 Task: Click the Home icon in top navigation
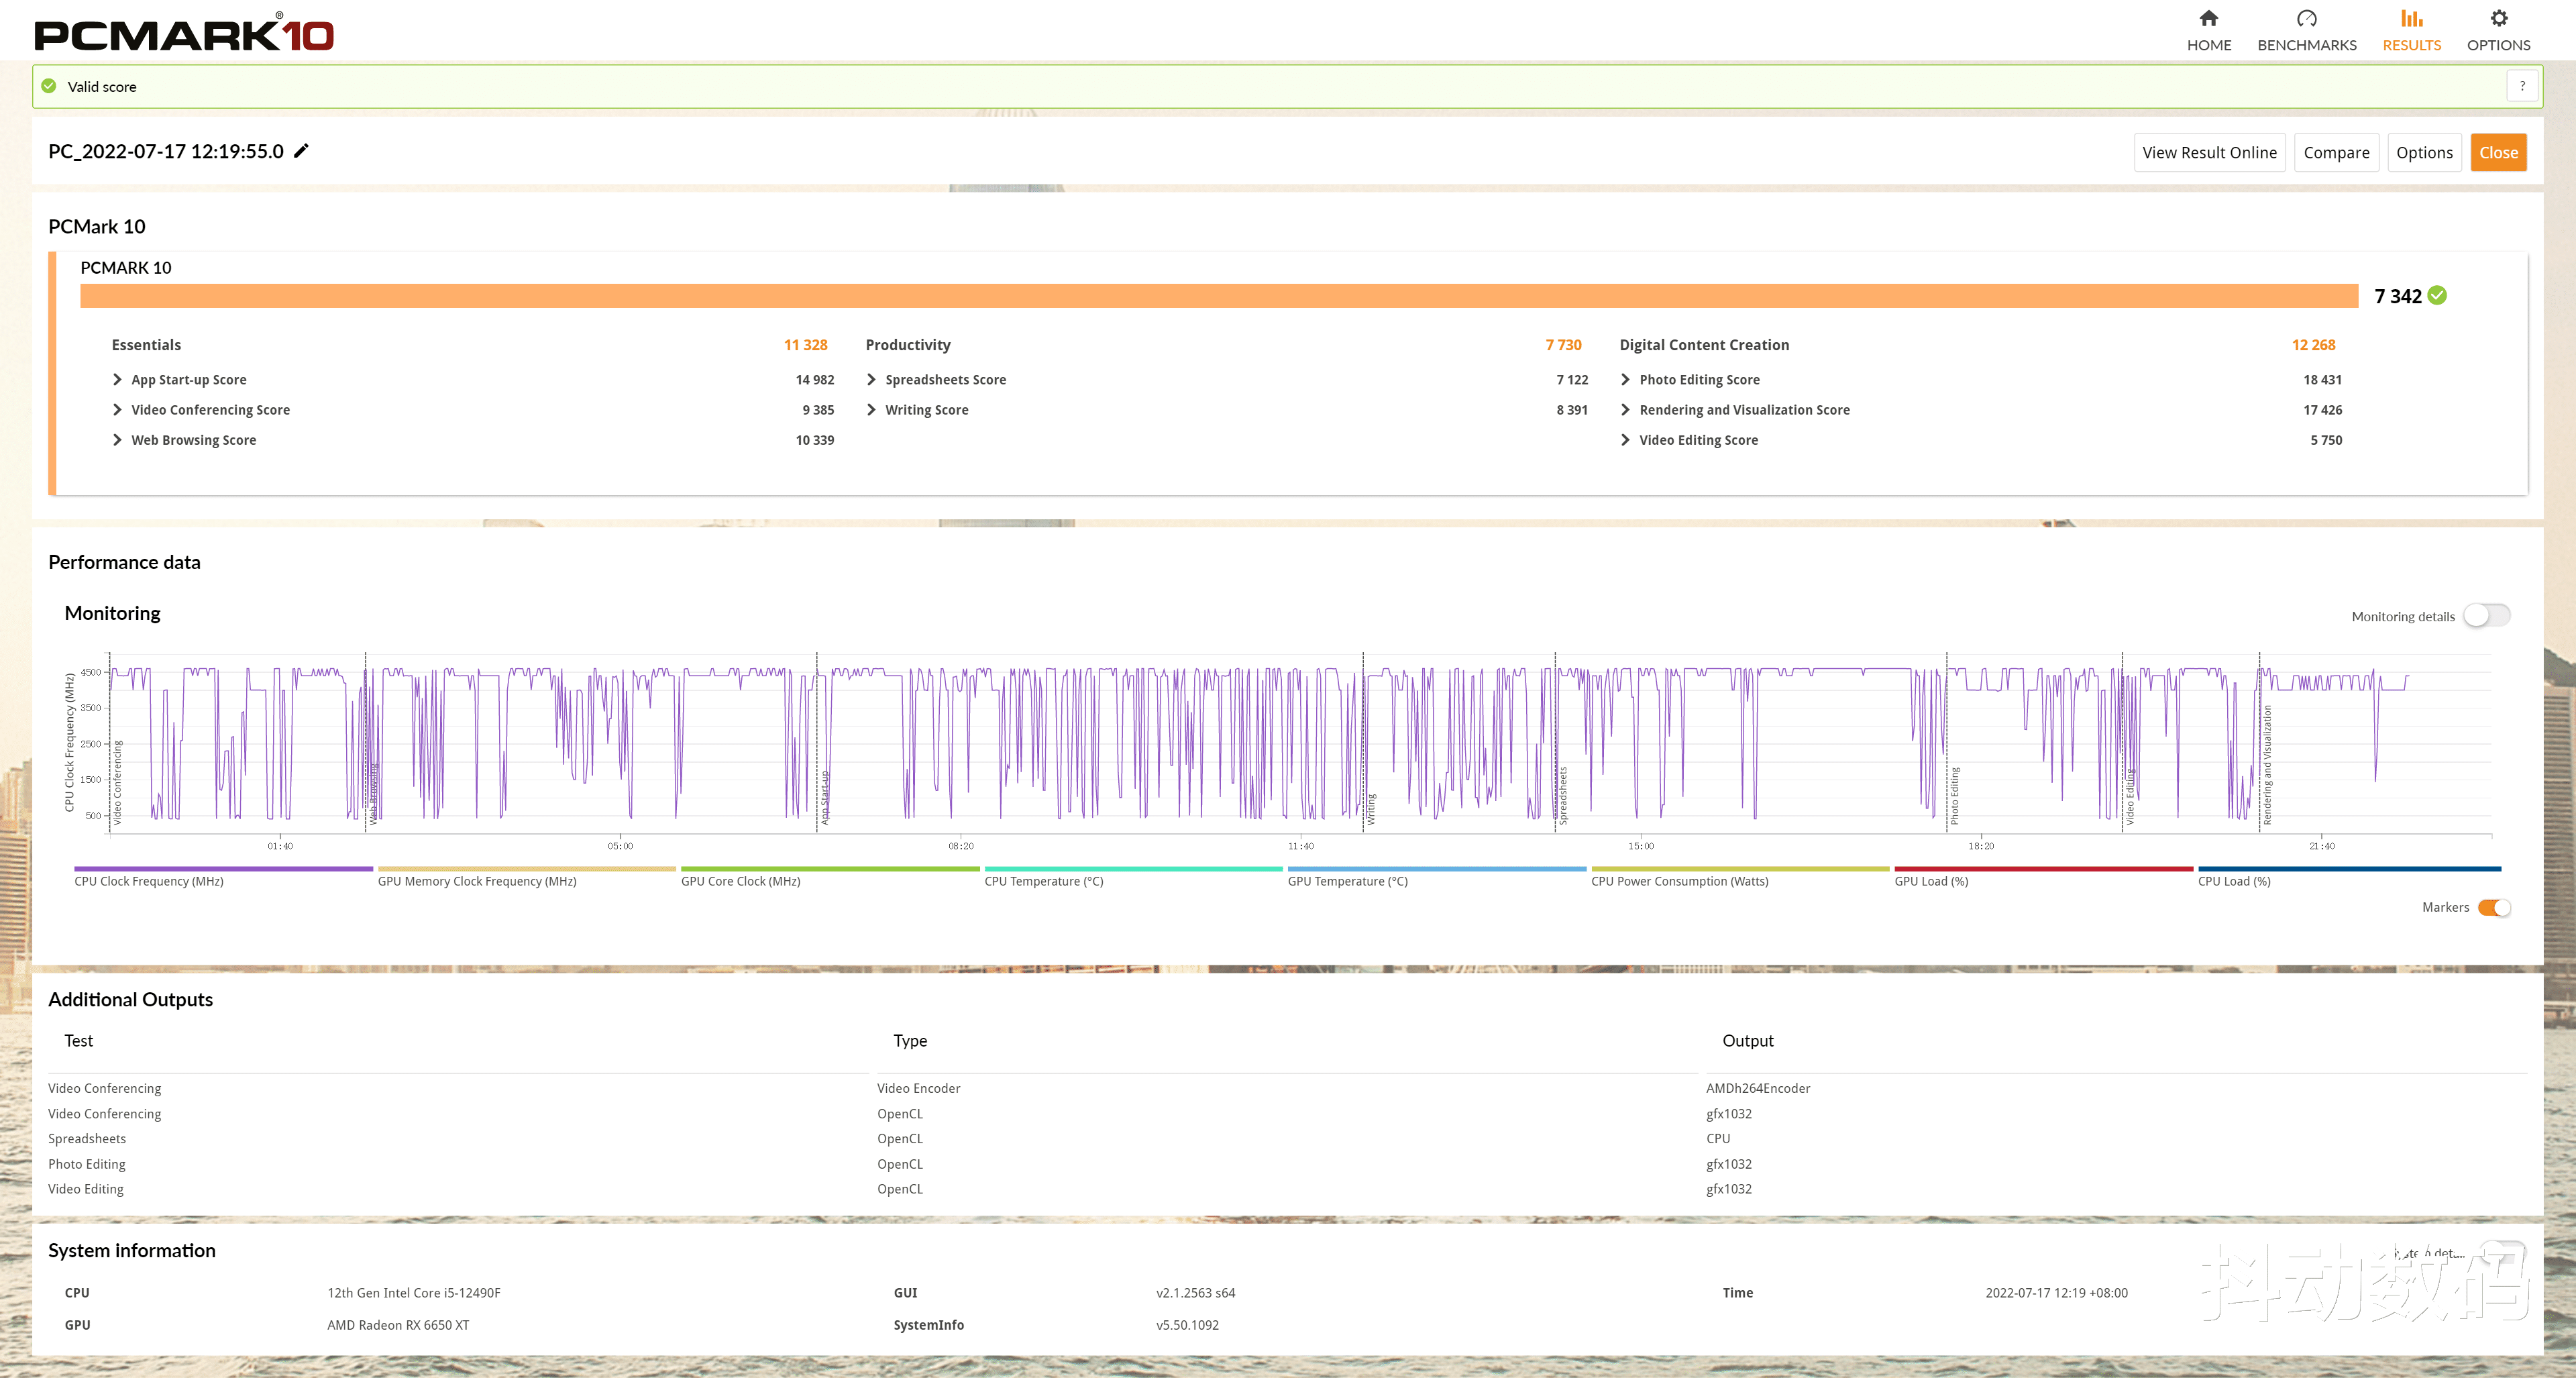(2208, 19)
